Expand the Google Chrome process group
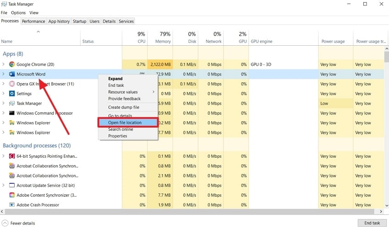Viewport: 389px width, 230px height. tap(4, 64)
